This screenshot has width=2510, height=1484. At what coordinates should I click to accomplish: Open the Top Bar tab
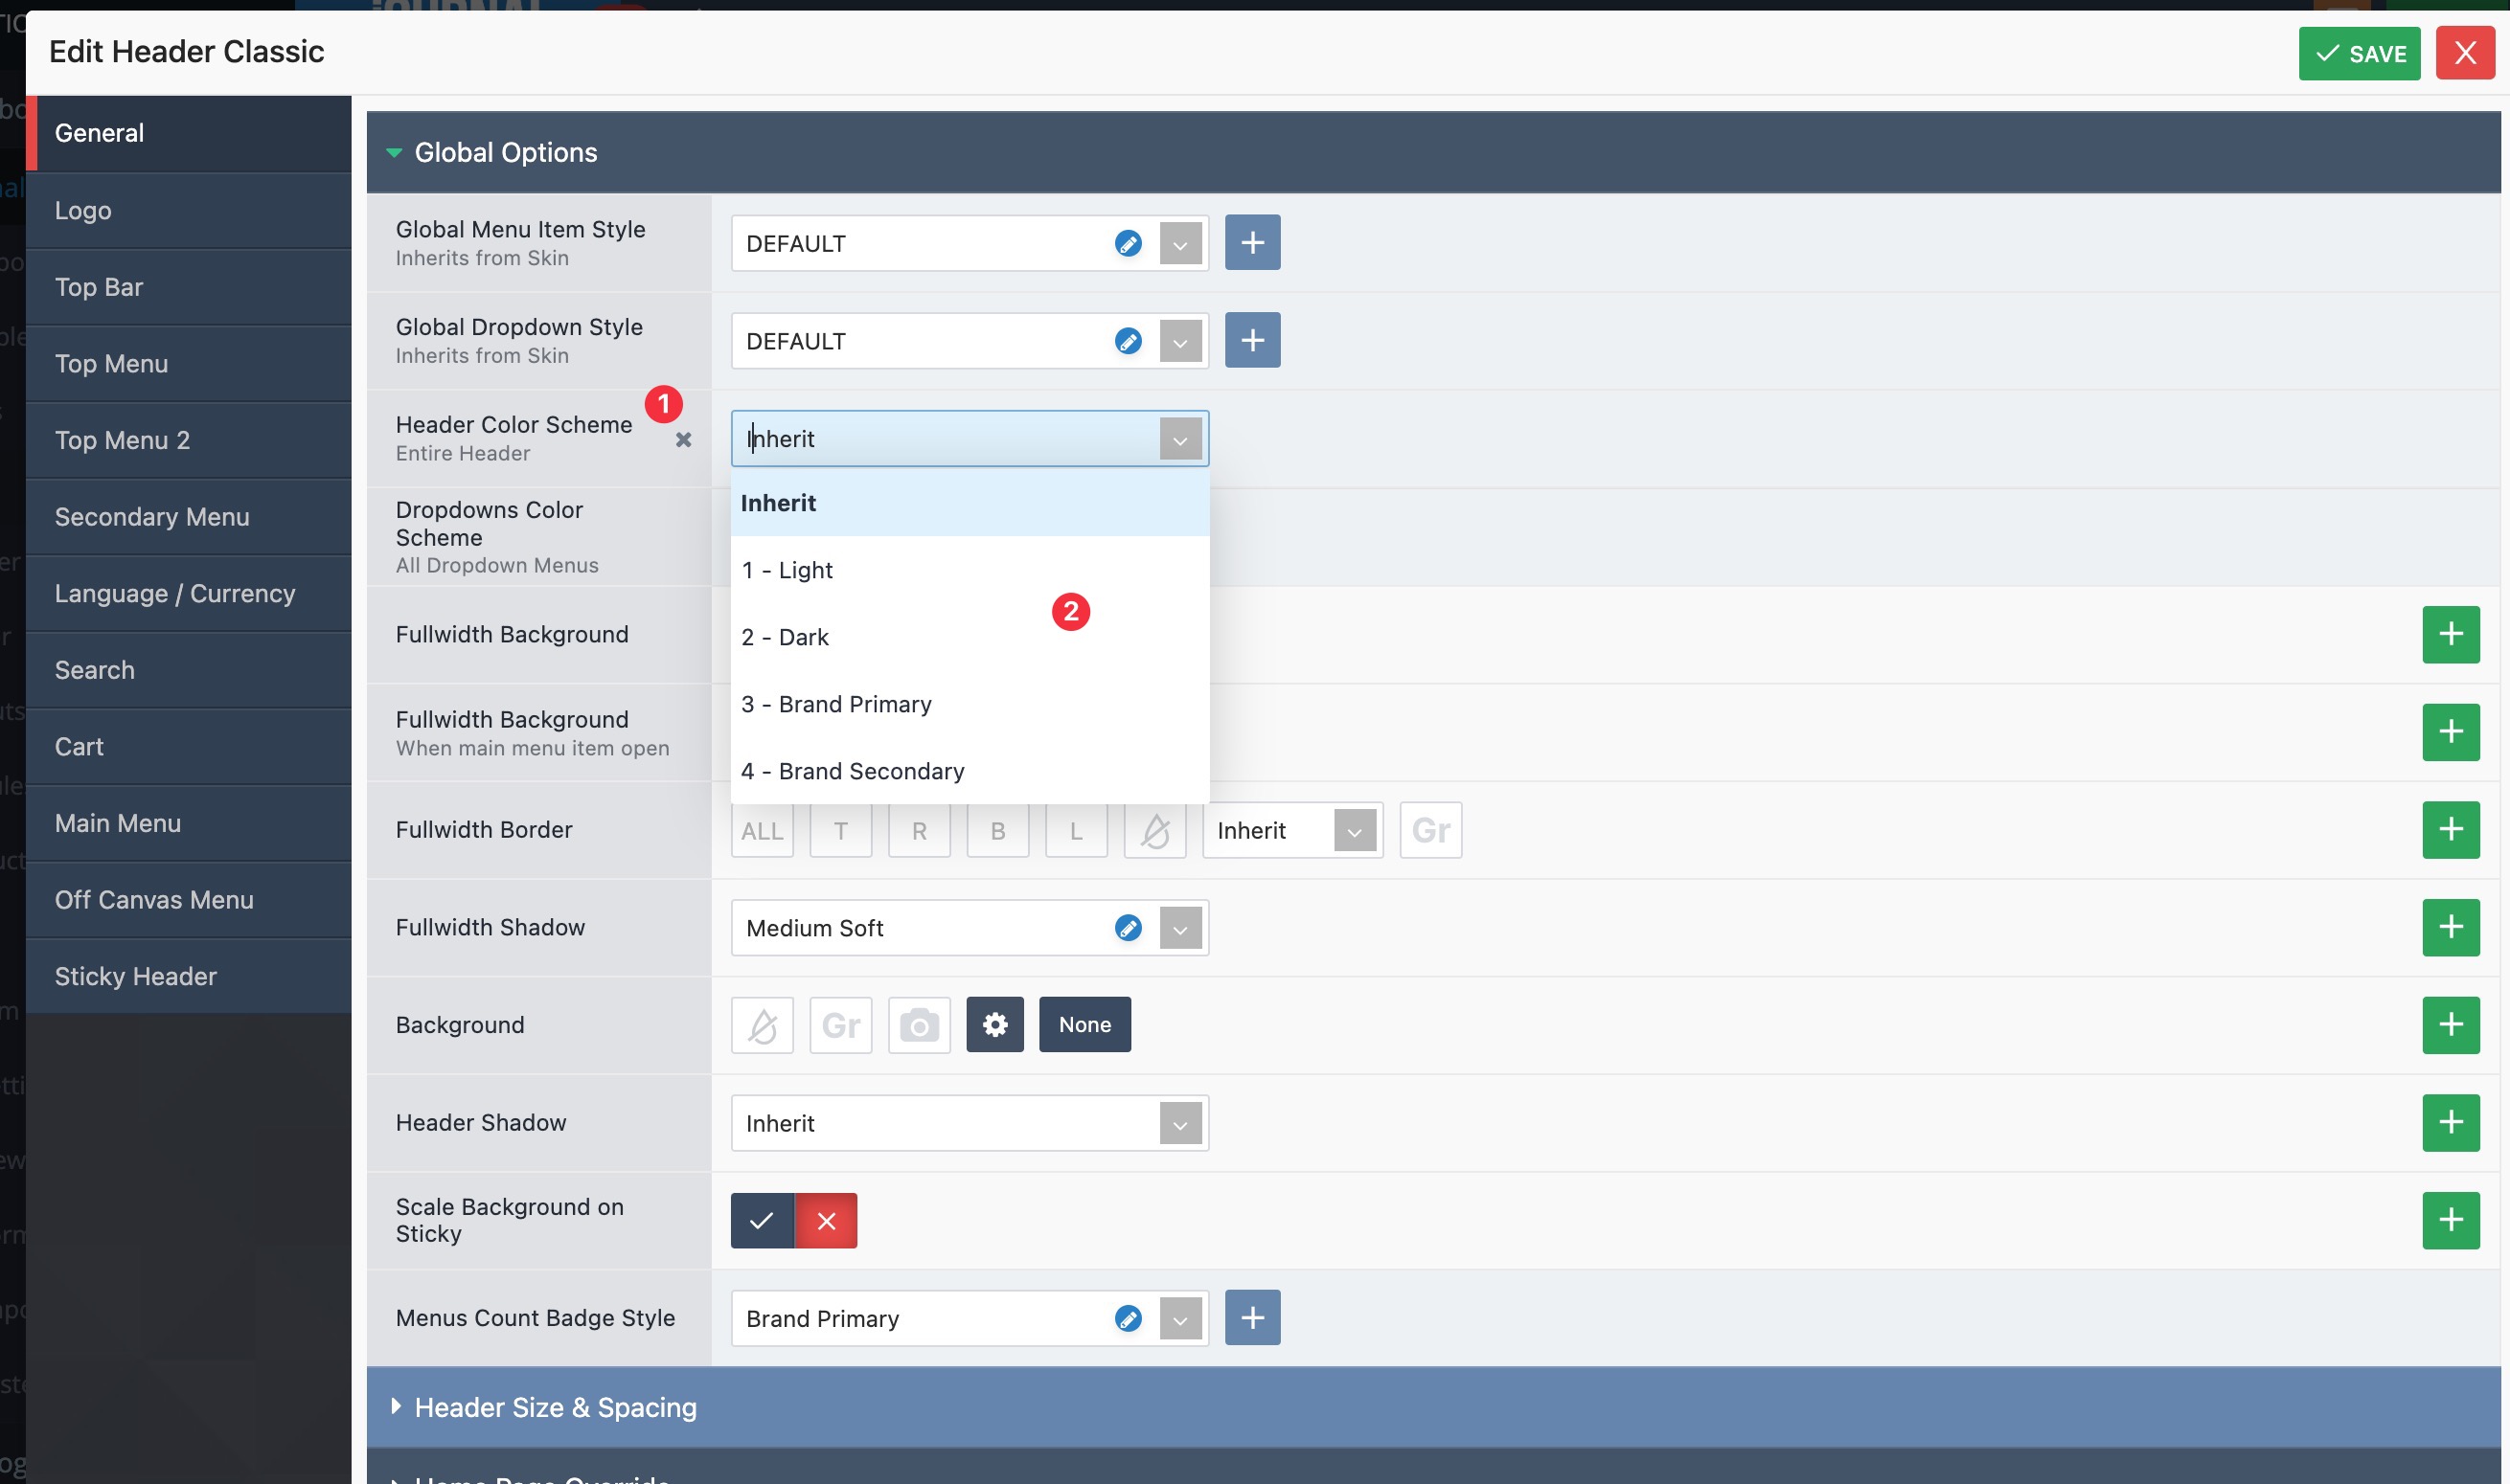point(188,287)
